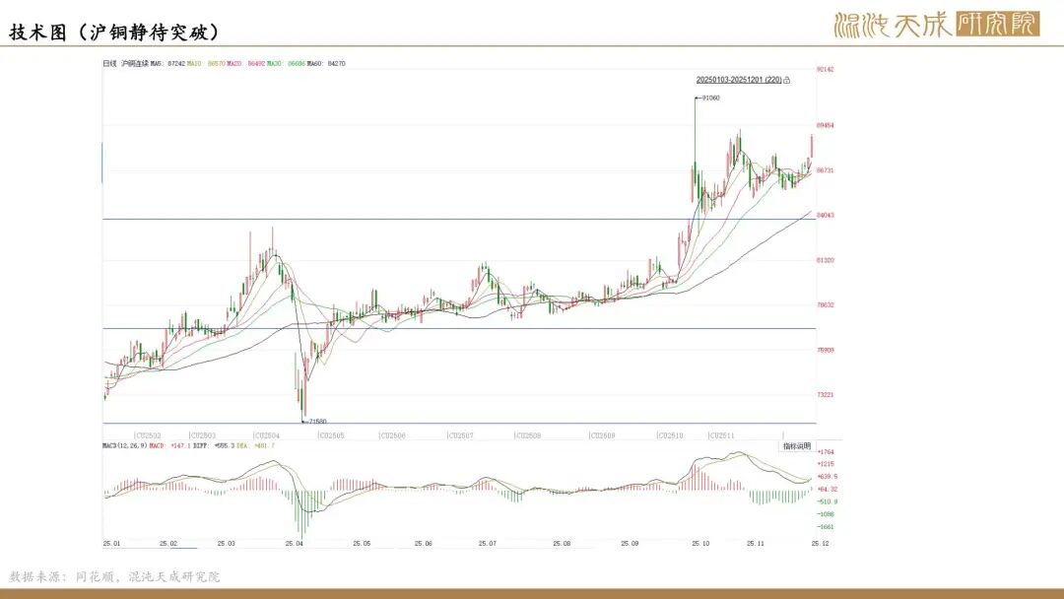Click the 25.10 date axis label
The image size is (1064, 599).
point(701,544)
